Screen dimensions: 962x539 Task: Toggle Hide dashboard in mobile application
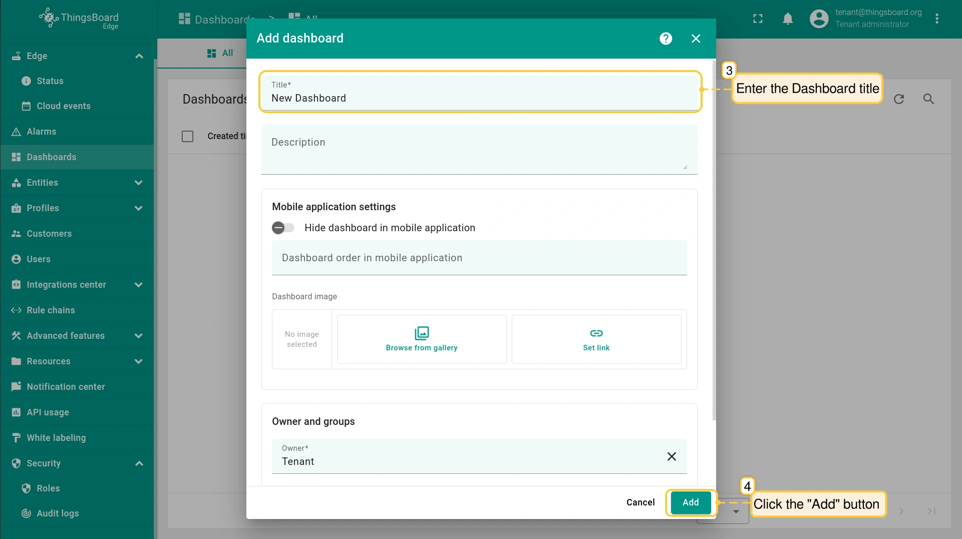pyautogui.click(x=283, y=228)
